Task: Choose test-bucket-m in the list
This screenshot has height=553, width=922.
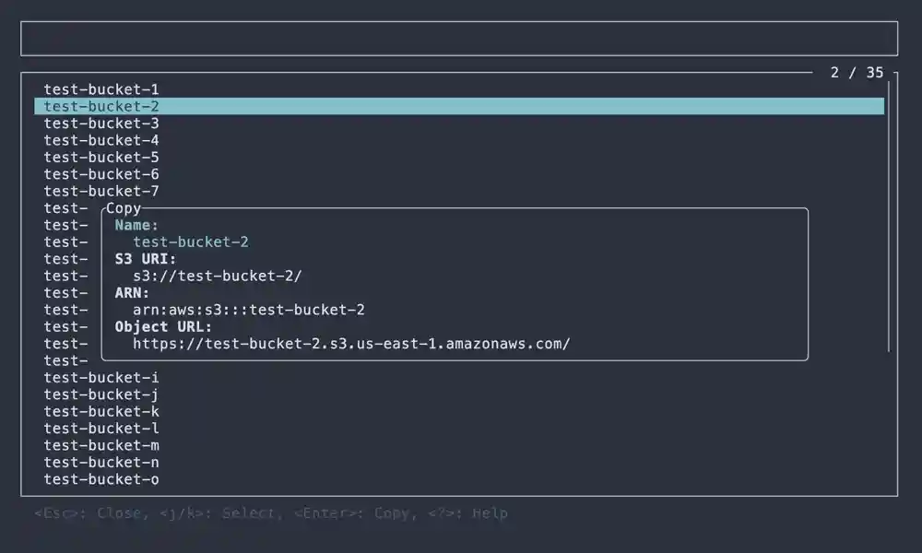Action: [101, 446]
